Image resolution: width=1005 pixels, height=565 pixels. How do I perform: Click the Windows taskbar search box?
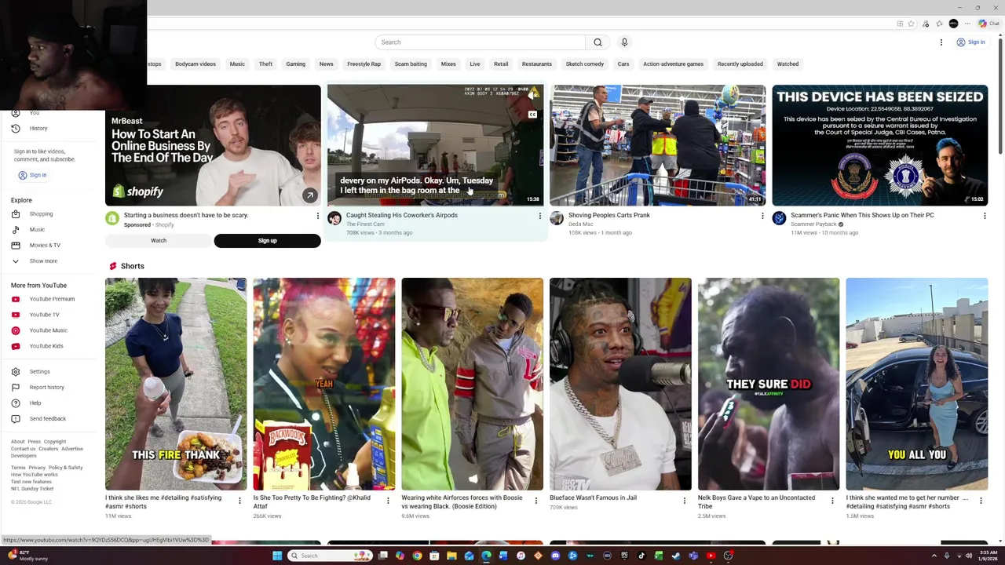tap(330, 556)
